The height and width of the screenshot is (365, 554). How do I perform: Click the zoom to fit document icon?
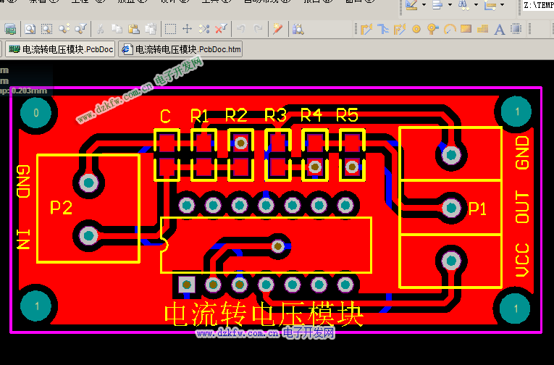[30, 29]
